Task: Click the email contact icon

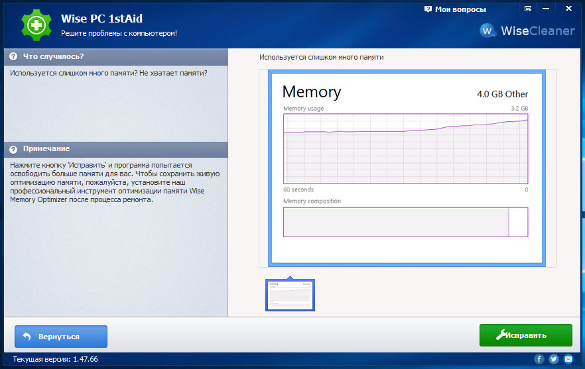Action: coord(568,359)
